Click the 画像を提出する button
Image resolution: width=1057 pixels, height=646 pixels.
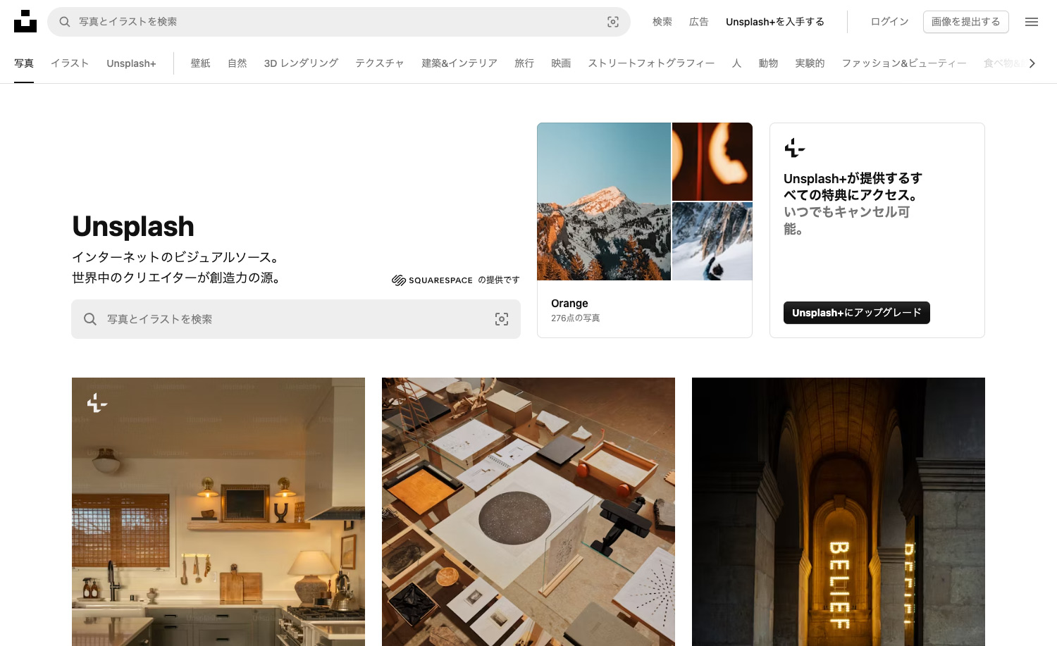[x=966, y=22]
